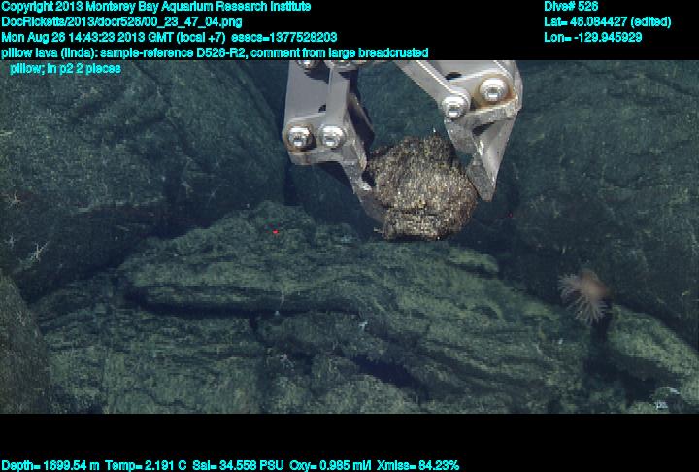The width and height of the screenshot is (699, 472).
Task: Click the longitude readout 'Lon= -129.945929'
Action: click(592, 37)
